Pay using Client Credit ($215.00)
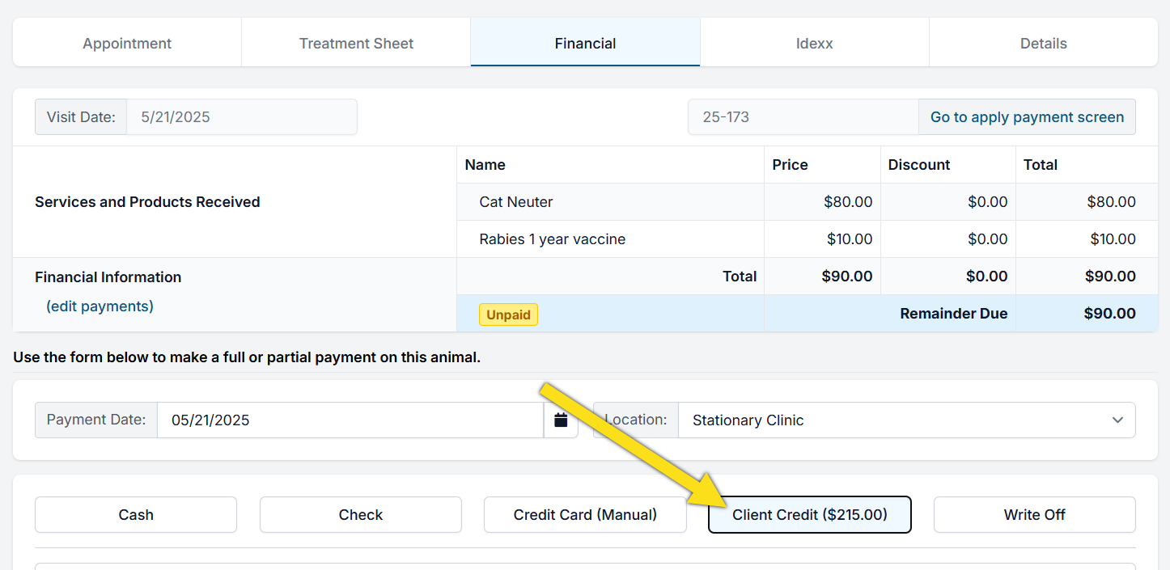 (x=809, y=515)
